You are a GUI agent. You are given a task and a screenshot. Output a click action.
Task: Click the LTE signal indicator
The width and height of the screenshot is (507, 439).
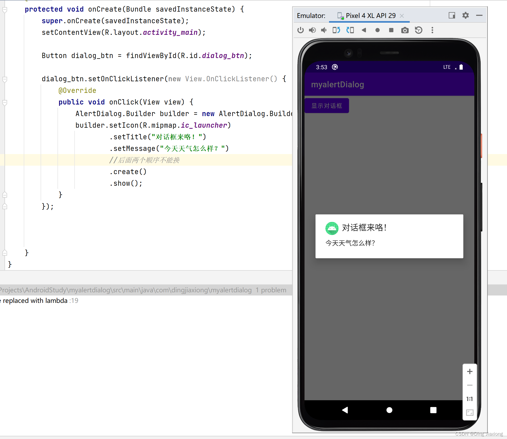(x=447, y=67)
